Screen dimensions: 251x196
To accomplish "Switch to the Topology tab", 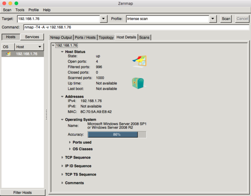I will [106, 38].
